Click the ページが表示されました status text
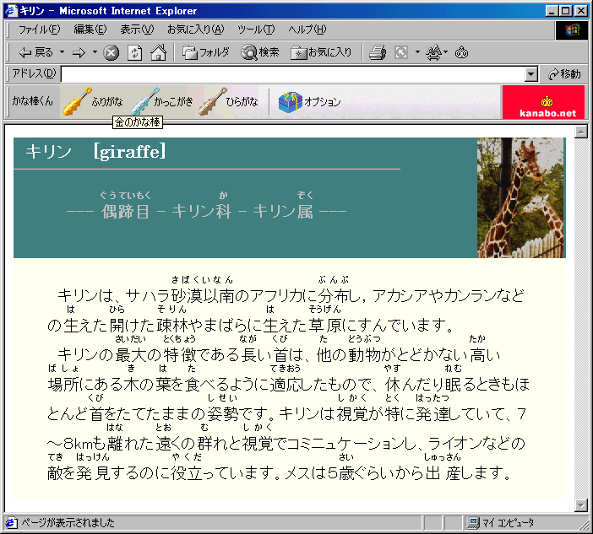This screenshot has width=593, height=534. 68,523
